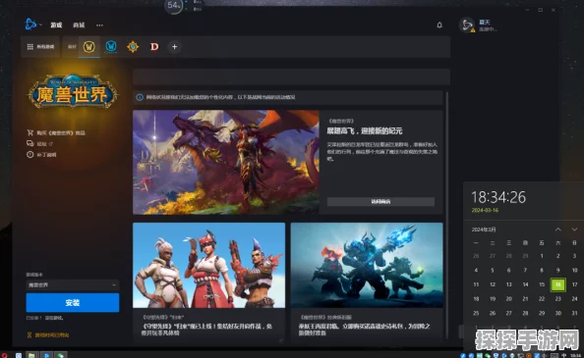Open the green WeChat icon in taskbar

click(61, 355)
